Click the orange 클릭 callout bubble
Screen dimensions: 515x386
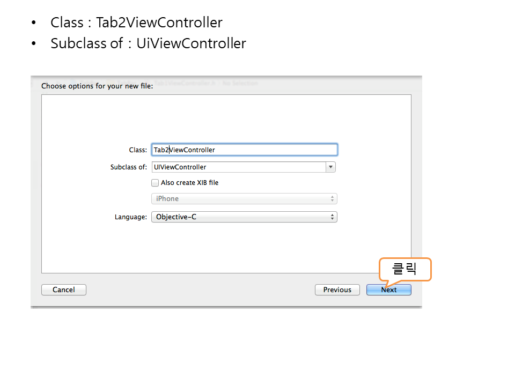pyautogui.click(x=405, y=270)
